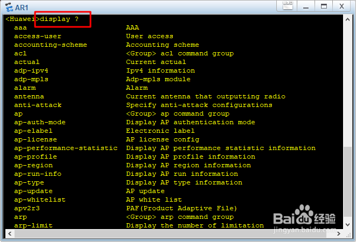
Task: Click the 'AP update' description
Action: (x=145, y=191)
